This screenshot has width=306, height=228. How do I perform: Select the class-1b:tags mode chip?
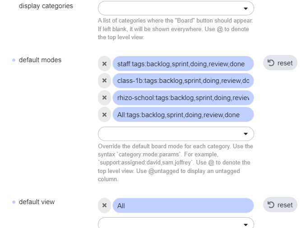pos(183,81)
